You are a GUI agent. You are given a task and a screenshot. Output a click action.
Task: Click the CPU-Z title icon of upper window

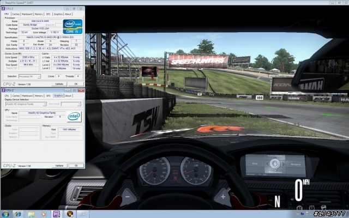[3, 9]
